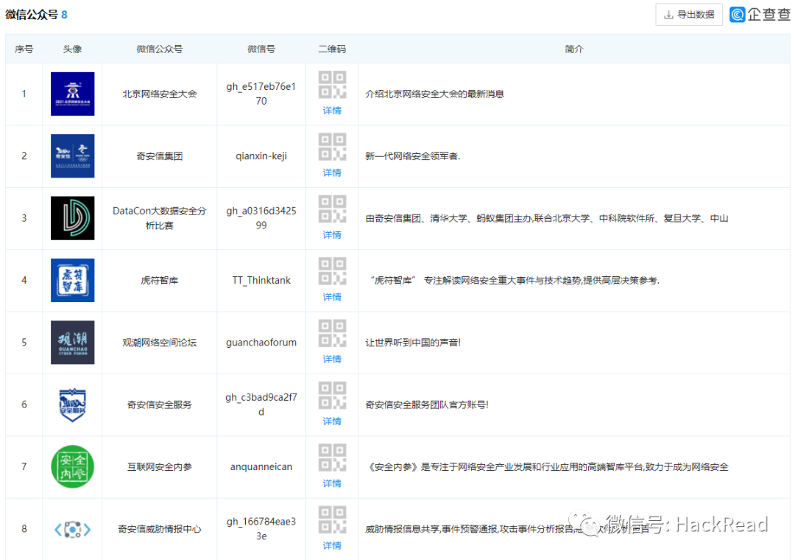Open 详情 link for DataCon大数据安全分析比赛
This screenshot has height=560, width=795.
coord(332,235)
